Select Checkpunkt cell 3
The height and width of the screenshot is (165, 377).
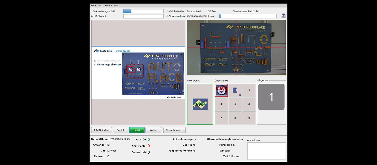249,90
